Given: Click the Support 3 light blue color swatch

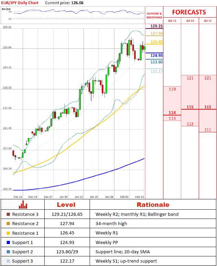Looking at the screenshot, I should [x=8, y=261].
